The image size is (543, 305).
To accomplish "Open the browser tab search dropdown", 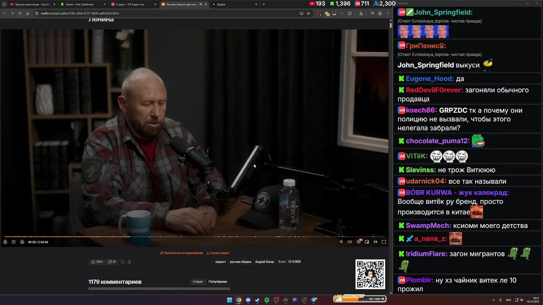I will [3, 4].
